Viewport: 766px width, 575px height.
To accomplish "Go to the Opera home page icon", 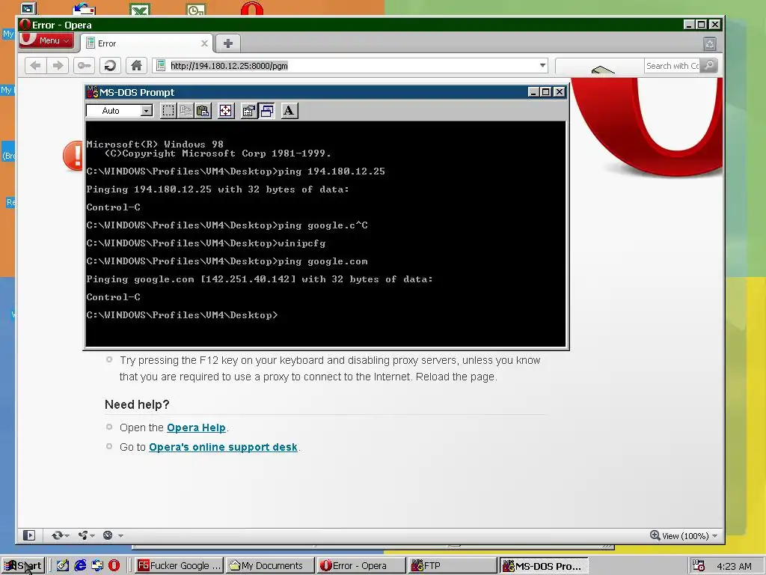I will (136, 66).
